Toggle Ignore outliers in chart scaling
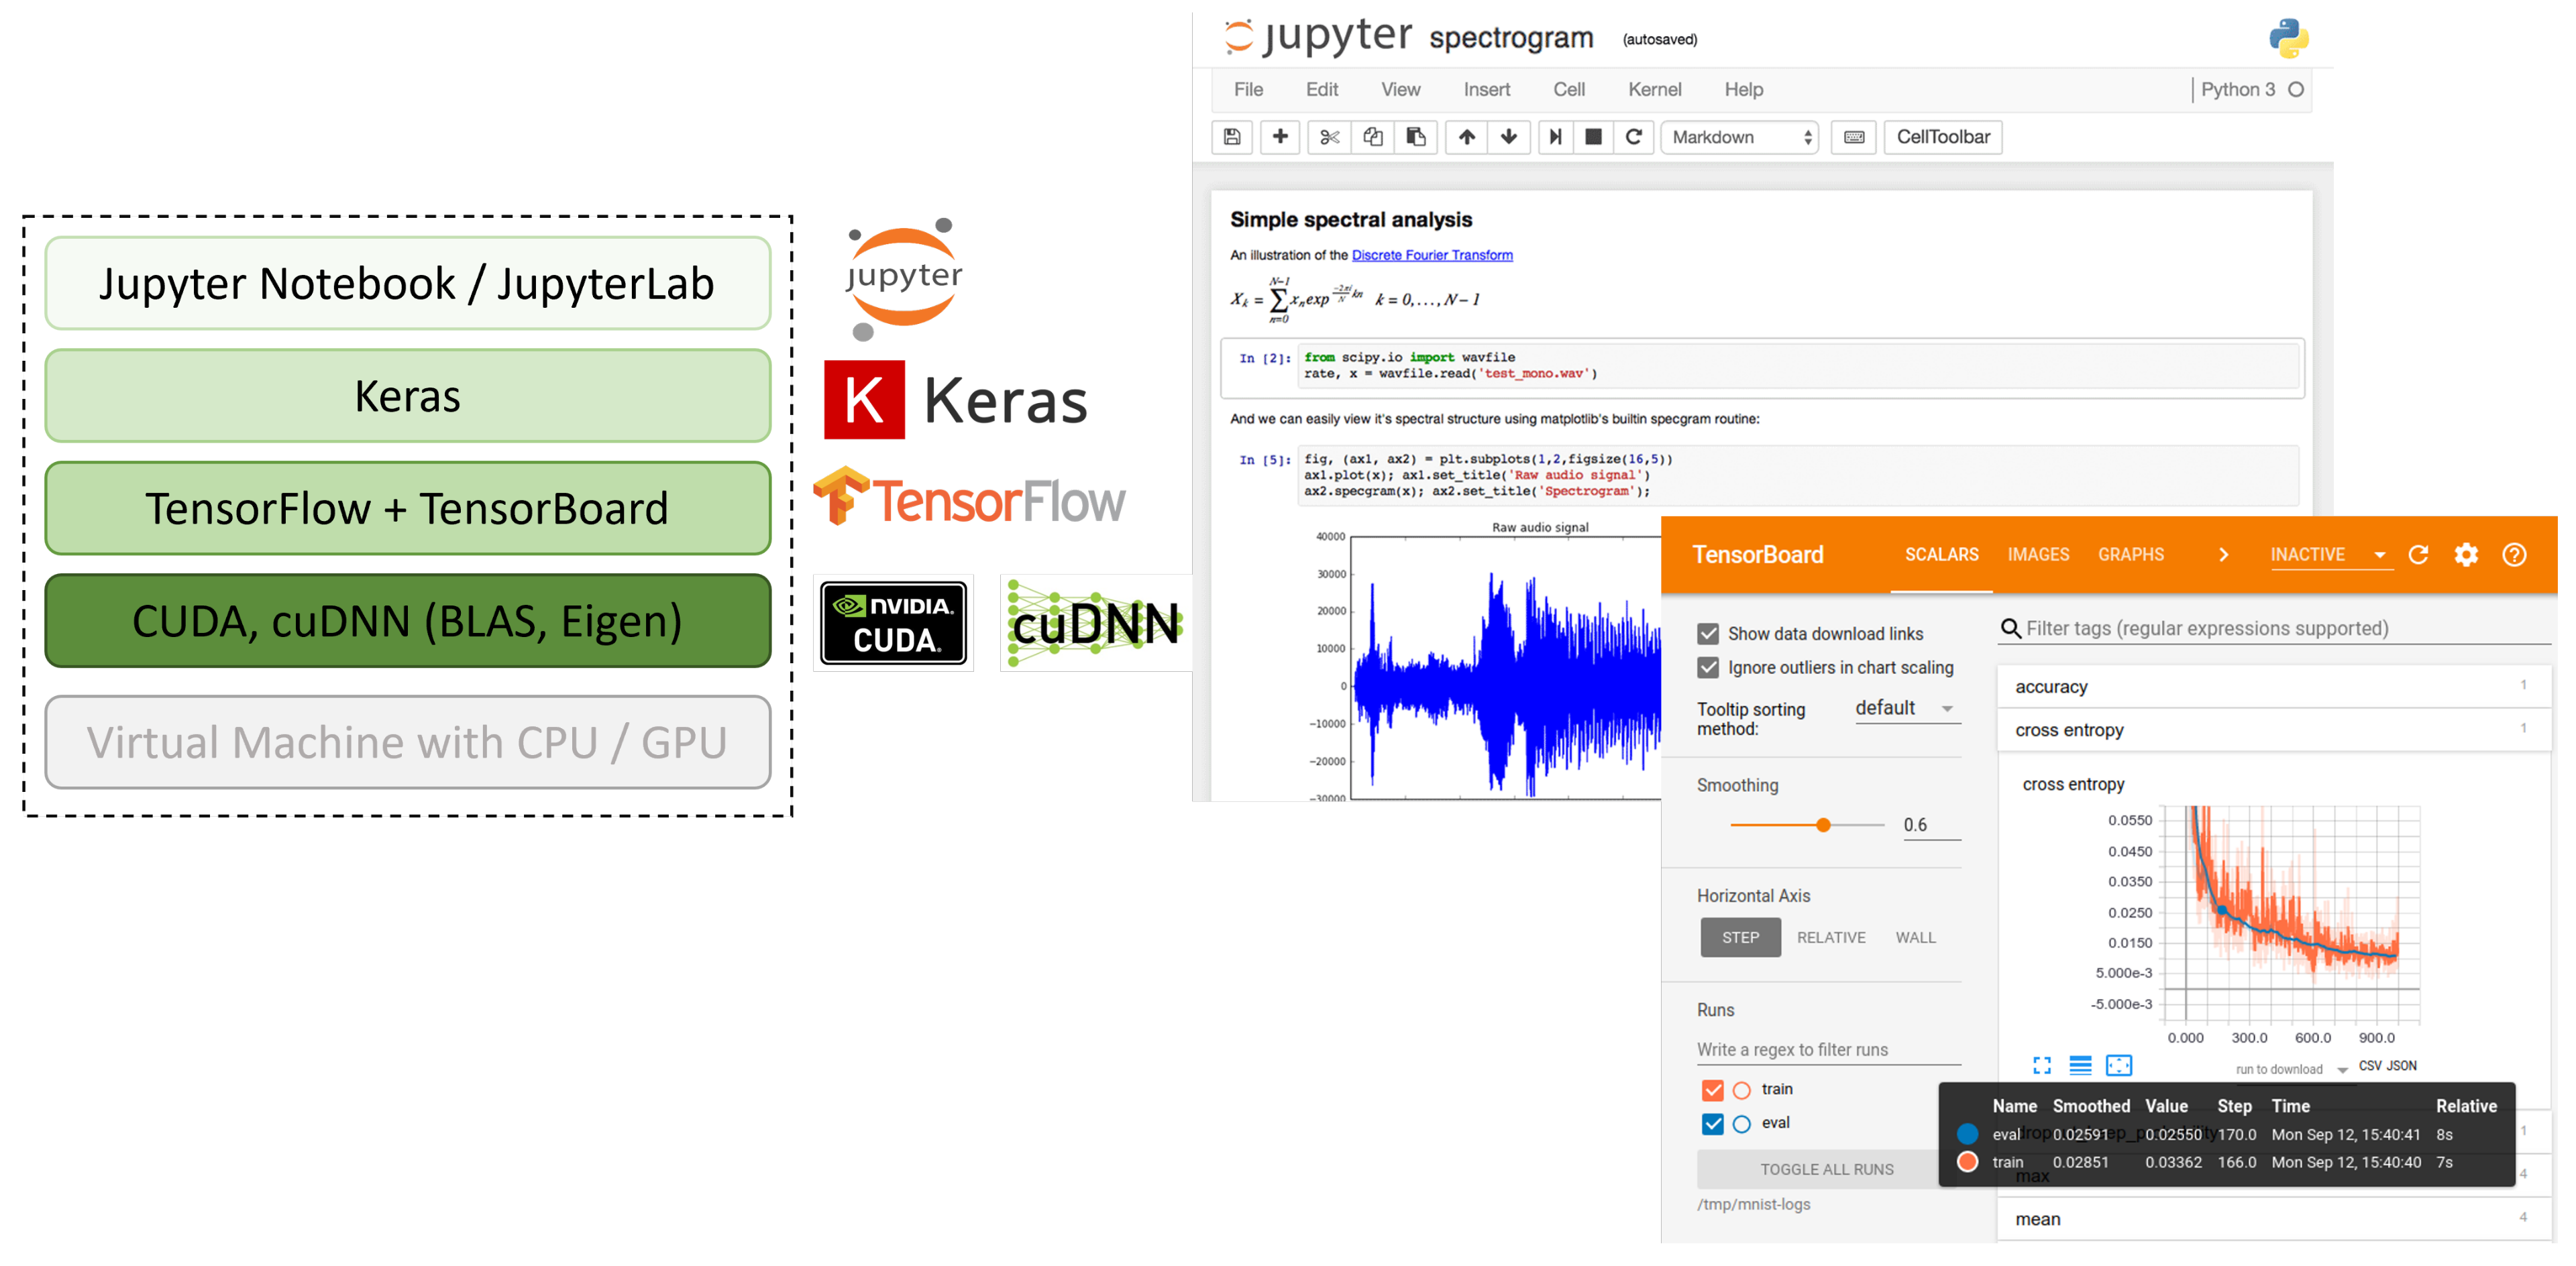 tap(1708, 667)
